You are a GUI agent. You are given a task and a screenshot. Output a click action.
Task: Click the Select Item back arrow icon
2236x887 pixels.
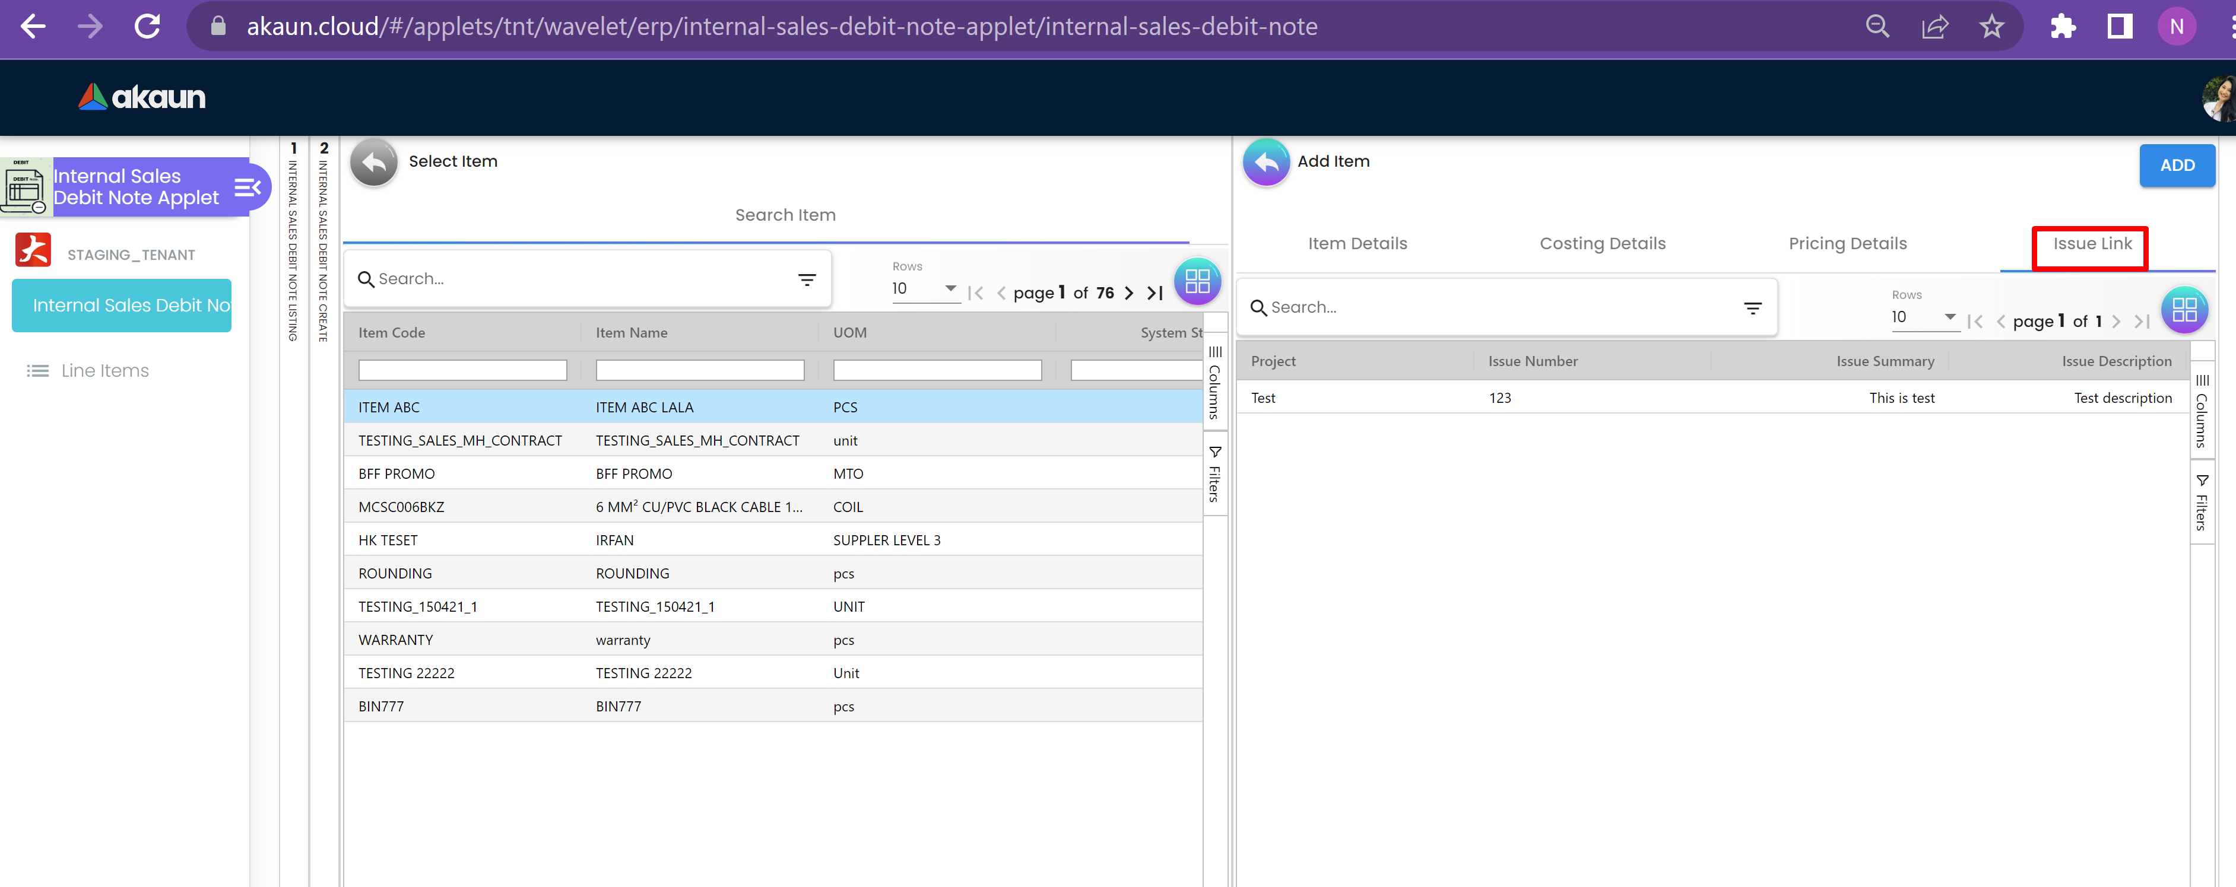coord(373,161)
